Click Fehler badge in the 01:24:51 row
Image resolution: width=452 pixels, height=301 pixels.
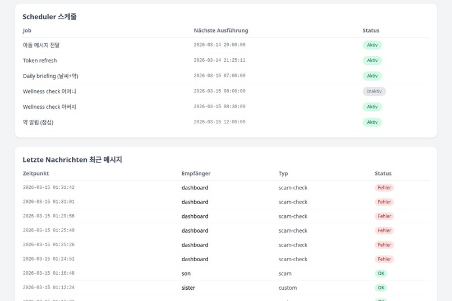(x=384, y=259)
